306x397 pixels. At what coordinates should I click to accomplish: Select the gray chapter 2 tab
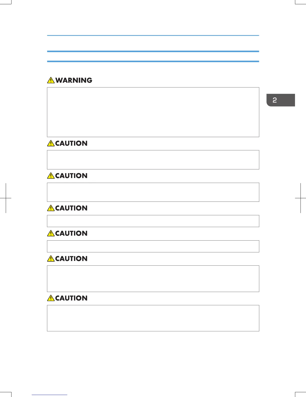[280, 100]
